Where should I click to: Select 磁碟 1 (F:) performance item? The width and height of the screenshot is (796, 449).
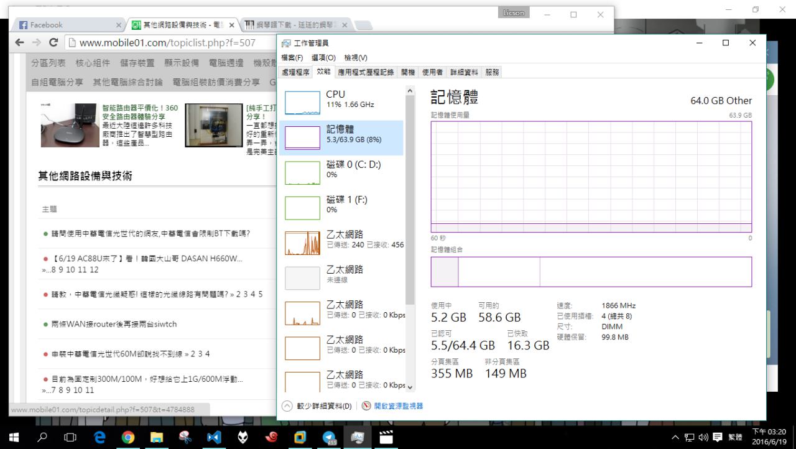click(x=341, y=207)
